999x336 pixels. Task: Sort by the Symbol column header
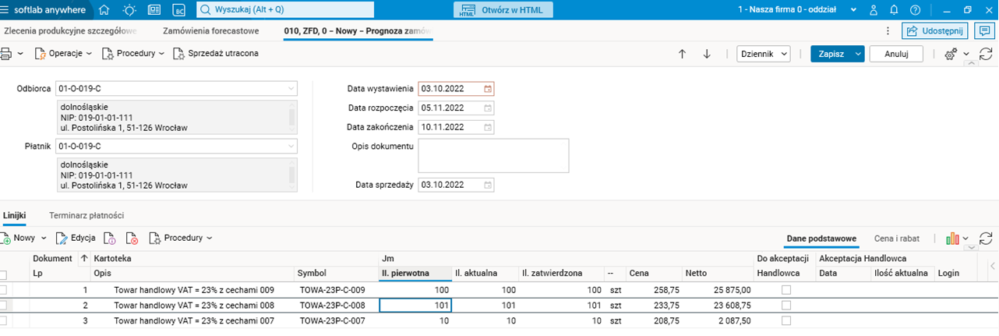pos(337,274)
